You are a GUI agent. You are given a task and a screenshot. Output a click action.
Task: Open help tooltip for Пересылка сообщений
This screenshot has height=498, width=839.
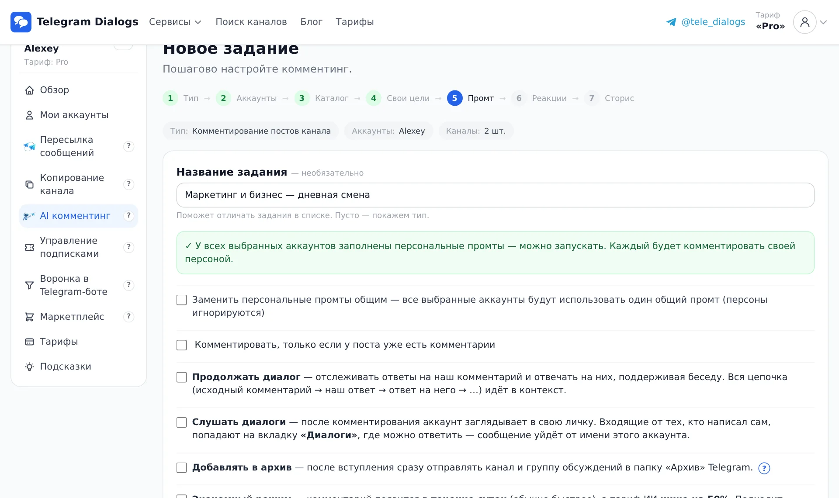[x=128, y=146]
